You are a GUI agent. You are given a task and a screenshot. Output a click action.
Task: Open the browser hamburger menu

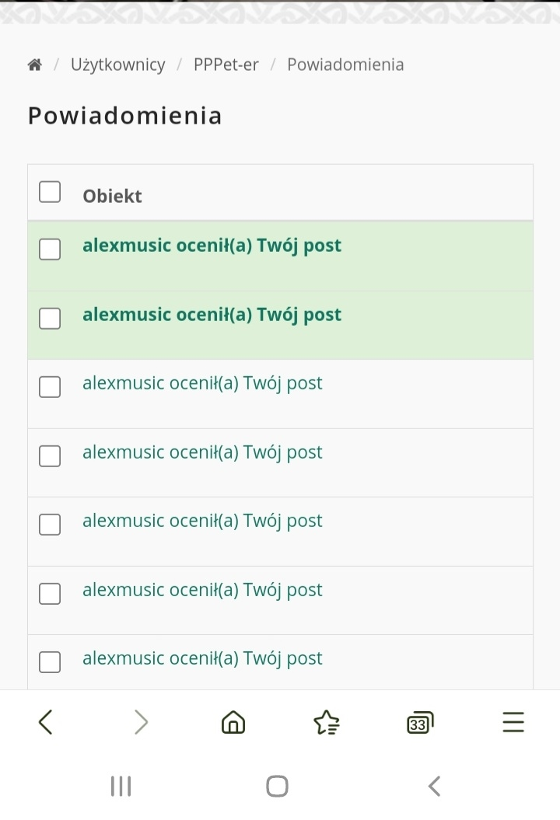pos(513,722)
